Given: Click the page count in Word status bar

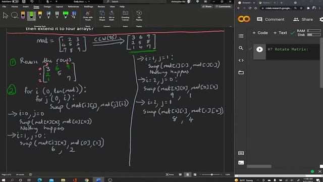Looking at the screenshot, I should point(7,174).
